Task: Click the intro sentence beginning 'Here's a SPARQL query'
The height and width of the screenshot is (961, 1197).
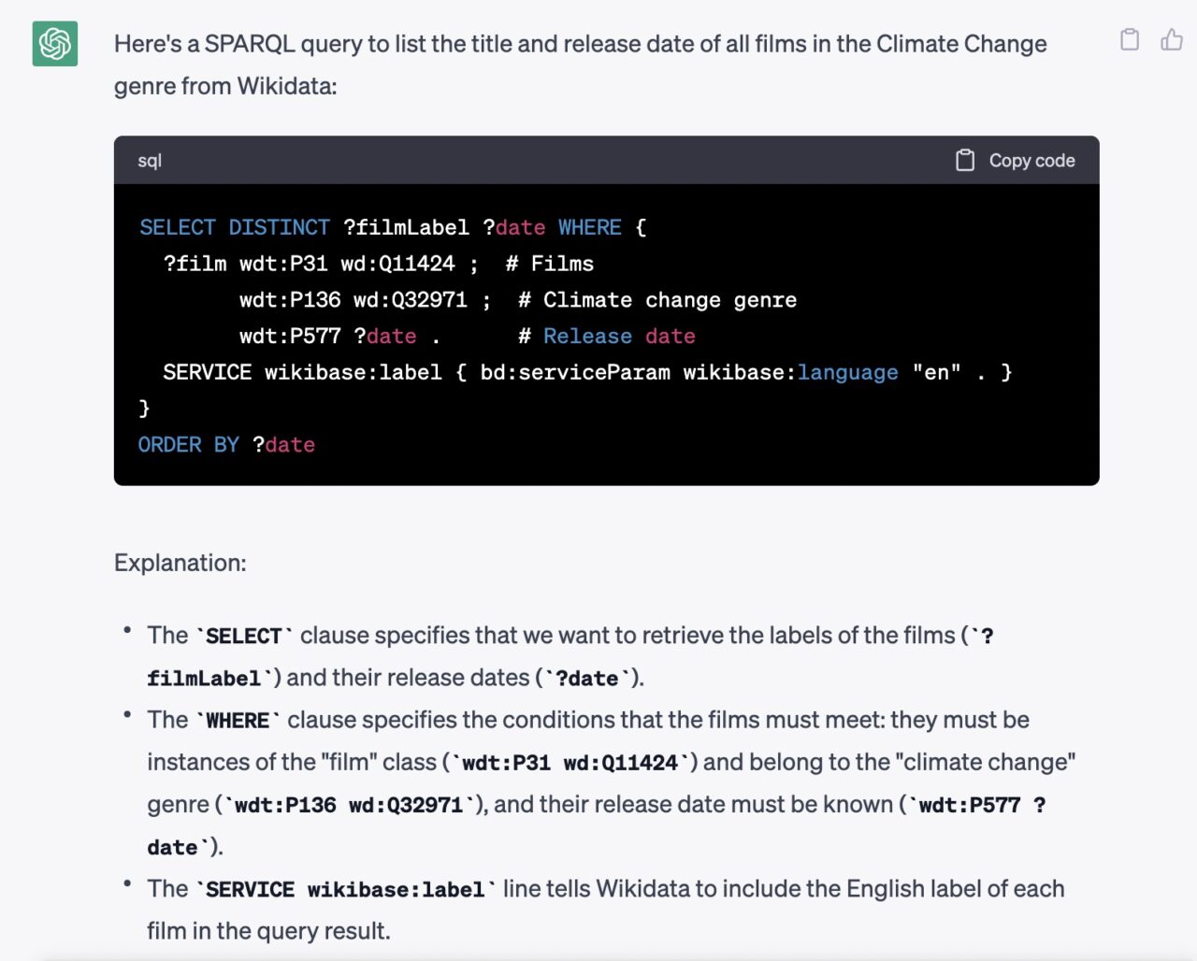Action: (580, 65)
